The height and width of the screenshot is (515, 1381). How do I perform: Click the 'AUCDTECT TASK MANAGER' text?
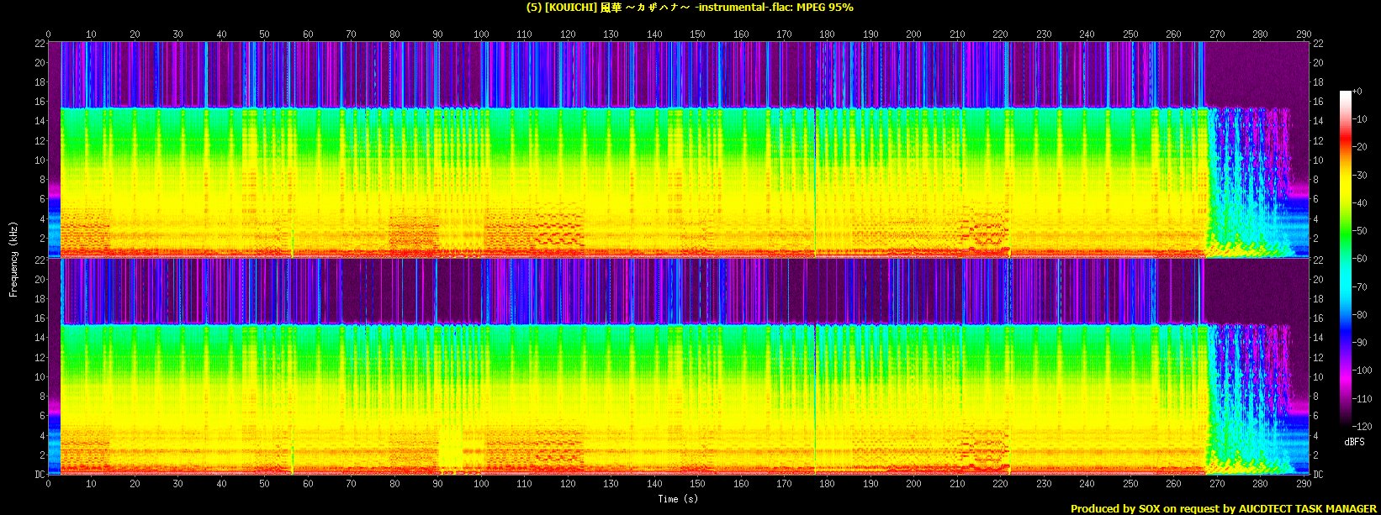click(x=1307, y=508)
